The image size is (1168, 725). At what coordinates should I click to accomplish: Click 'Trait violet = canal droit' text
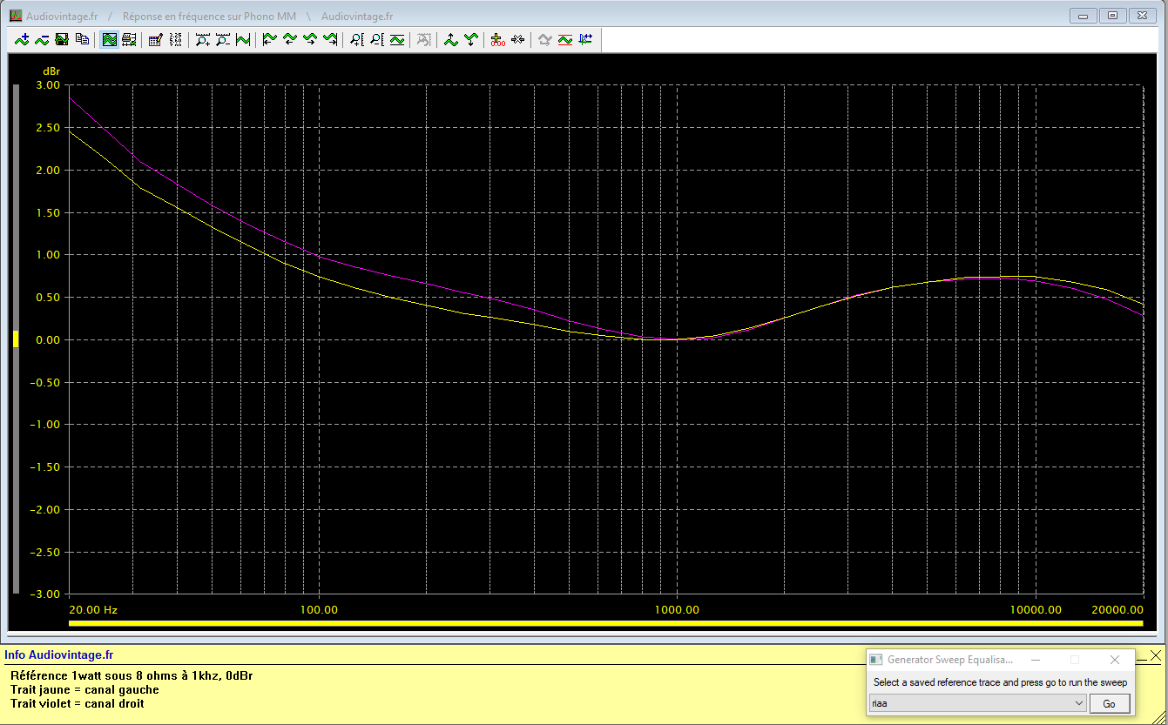[x=78, y=703]
